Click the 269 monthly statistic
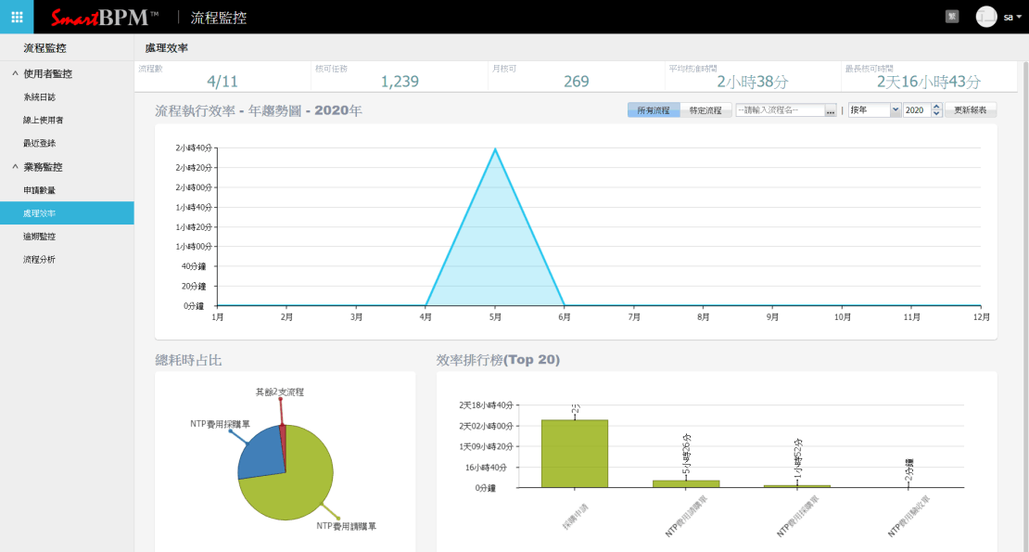Image resolution: width=1029 pixels, height=552 pixels. [x=577, y=82]
